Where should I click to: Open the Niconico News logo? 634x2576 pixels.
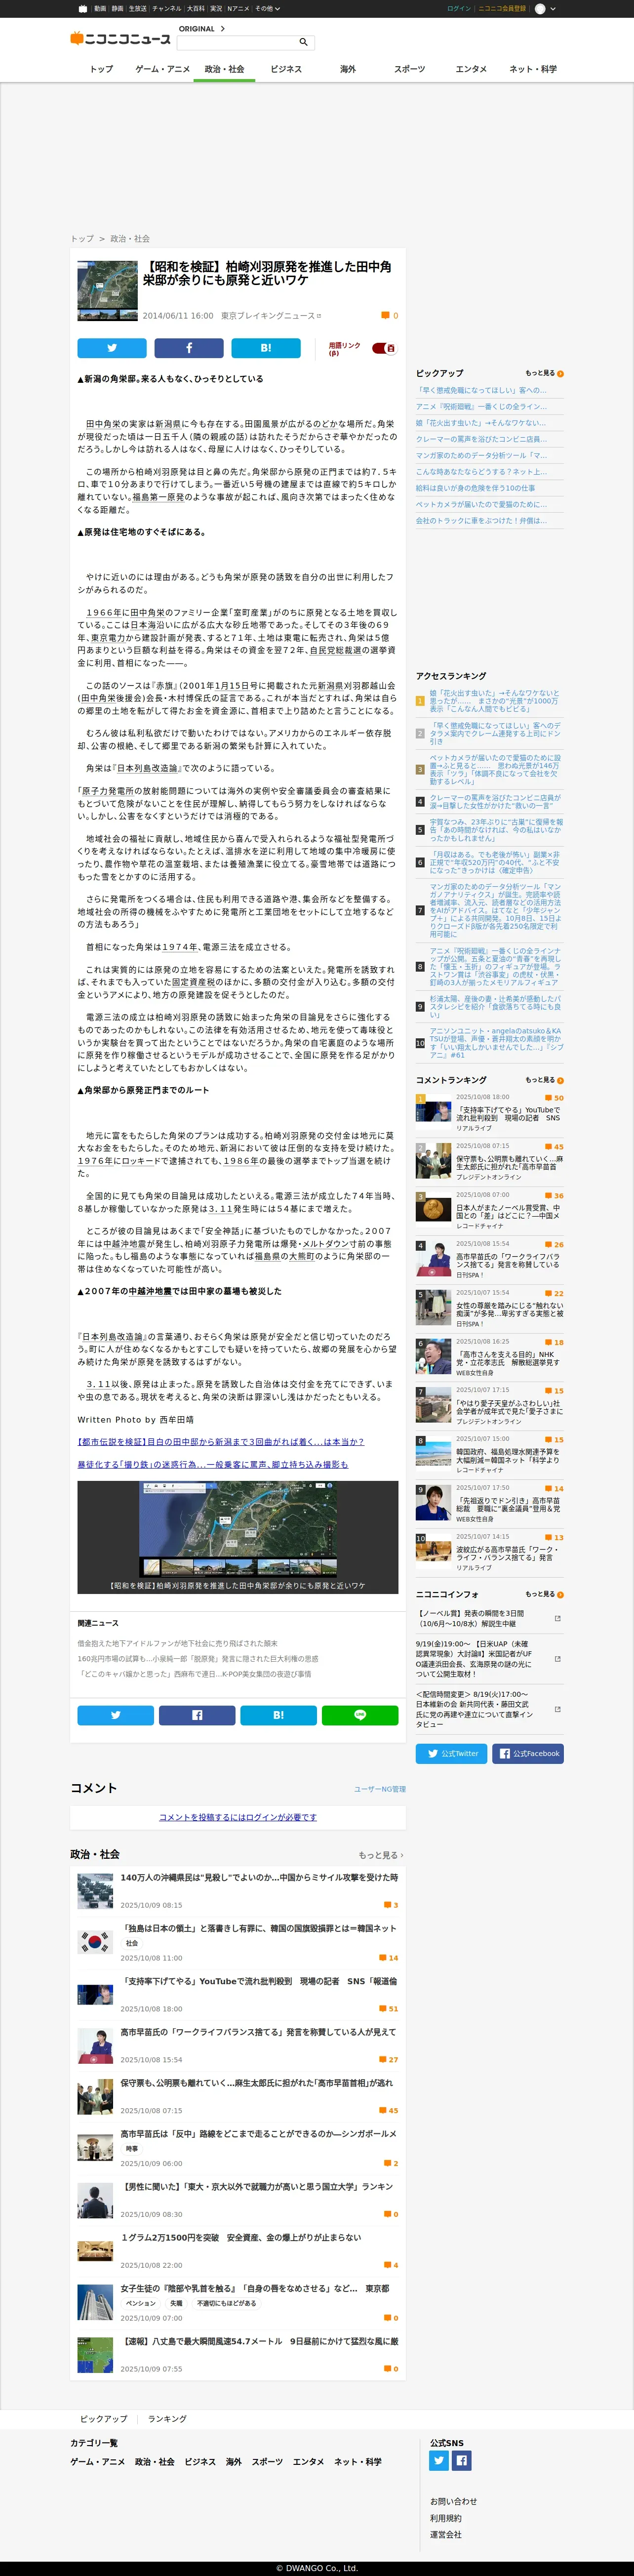point(120,38)
